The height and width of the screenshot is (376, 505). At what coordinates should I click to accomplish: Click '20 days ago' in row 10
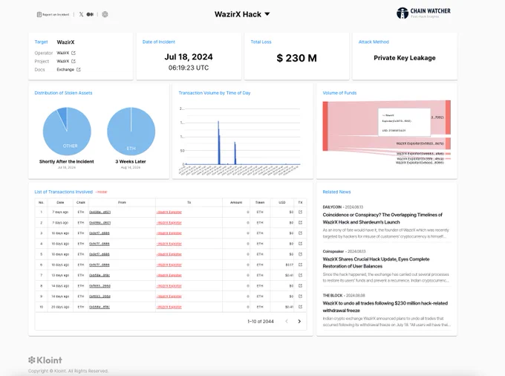click(60, 307)
